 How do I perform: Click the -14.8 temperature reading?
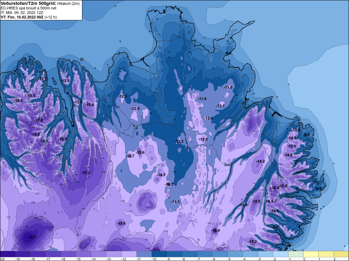click(x=288, y=155)
